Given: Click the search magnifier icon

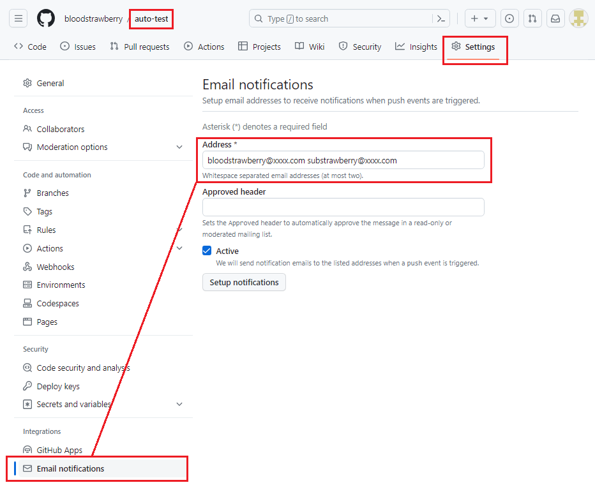Looking at the screenshot, I should 259,19.
